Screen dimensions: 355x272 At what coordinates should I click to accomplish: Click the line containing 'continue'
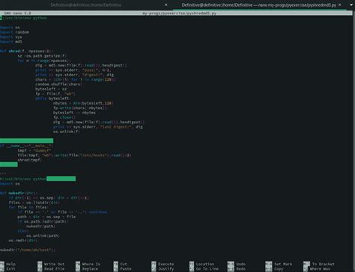(x=62, y=212)
